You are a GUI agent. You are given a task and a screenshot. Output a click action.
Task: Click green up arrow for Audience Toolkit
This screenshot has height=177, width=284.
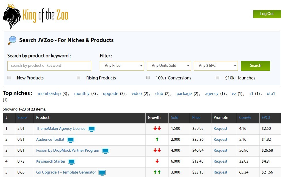(x=157, y=139)
